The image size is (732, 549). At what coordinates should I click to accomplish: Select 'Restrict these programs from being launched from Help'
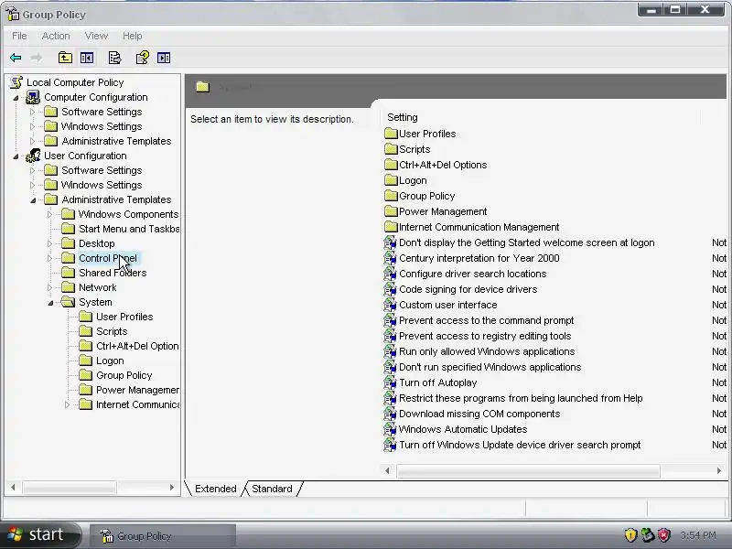pos(521,398)
